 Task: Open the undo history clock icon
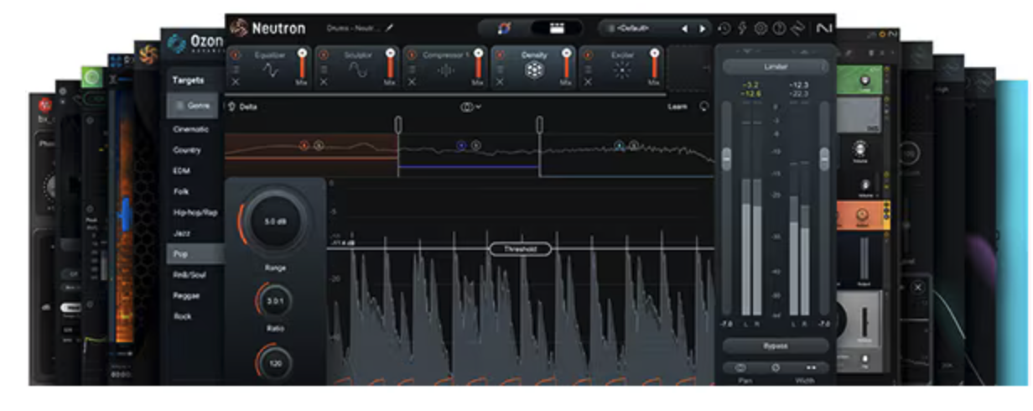(724, 29)
